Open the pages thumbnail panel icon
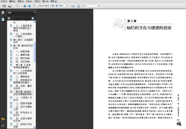The width and height of the screenshot is (186, 129). [3, 13]
